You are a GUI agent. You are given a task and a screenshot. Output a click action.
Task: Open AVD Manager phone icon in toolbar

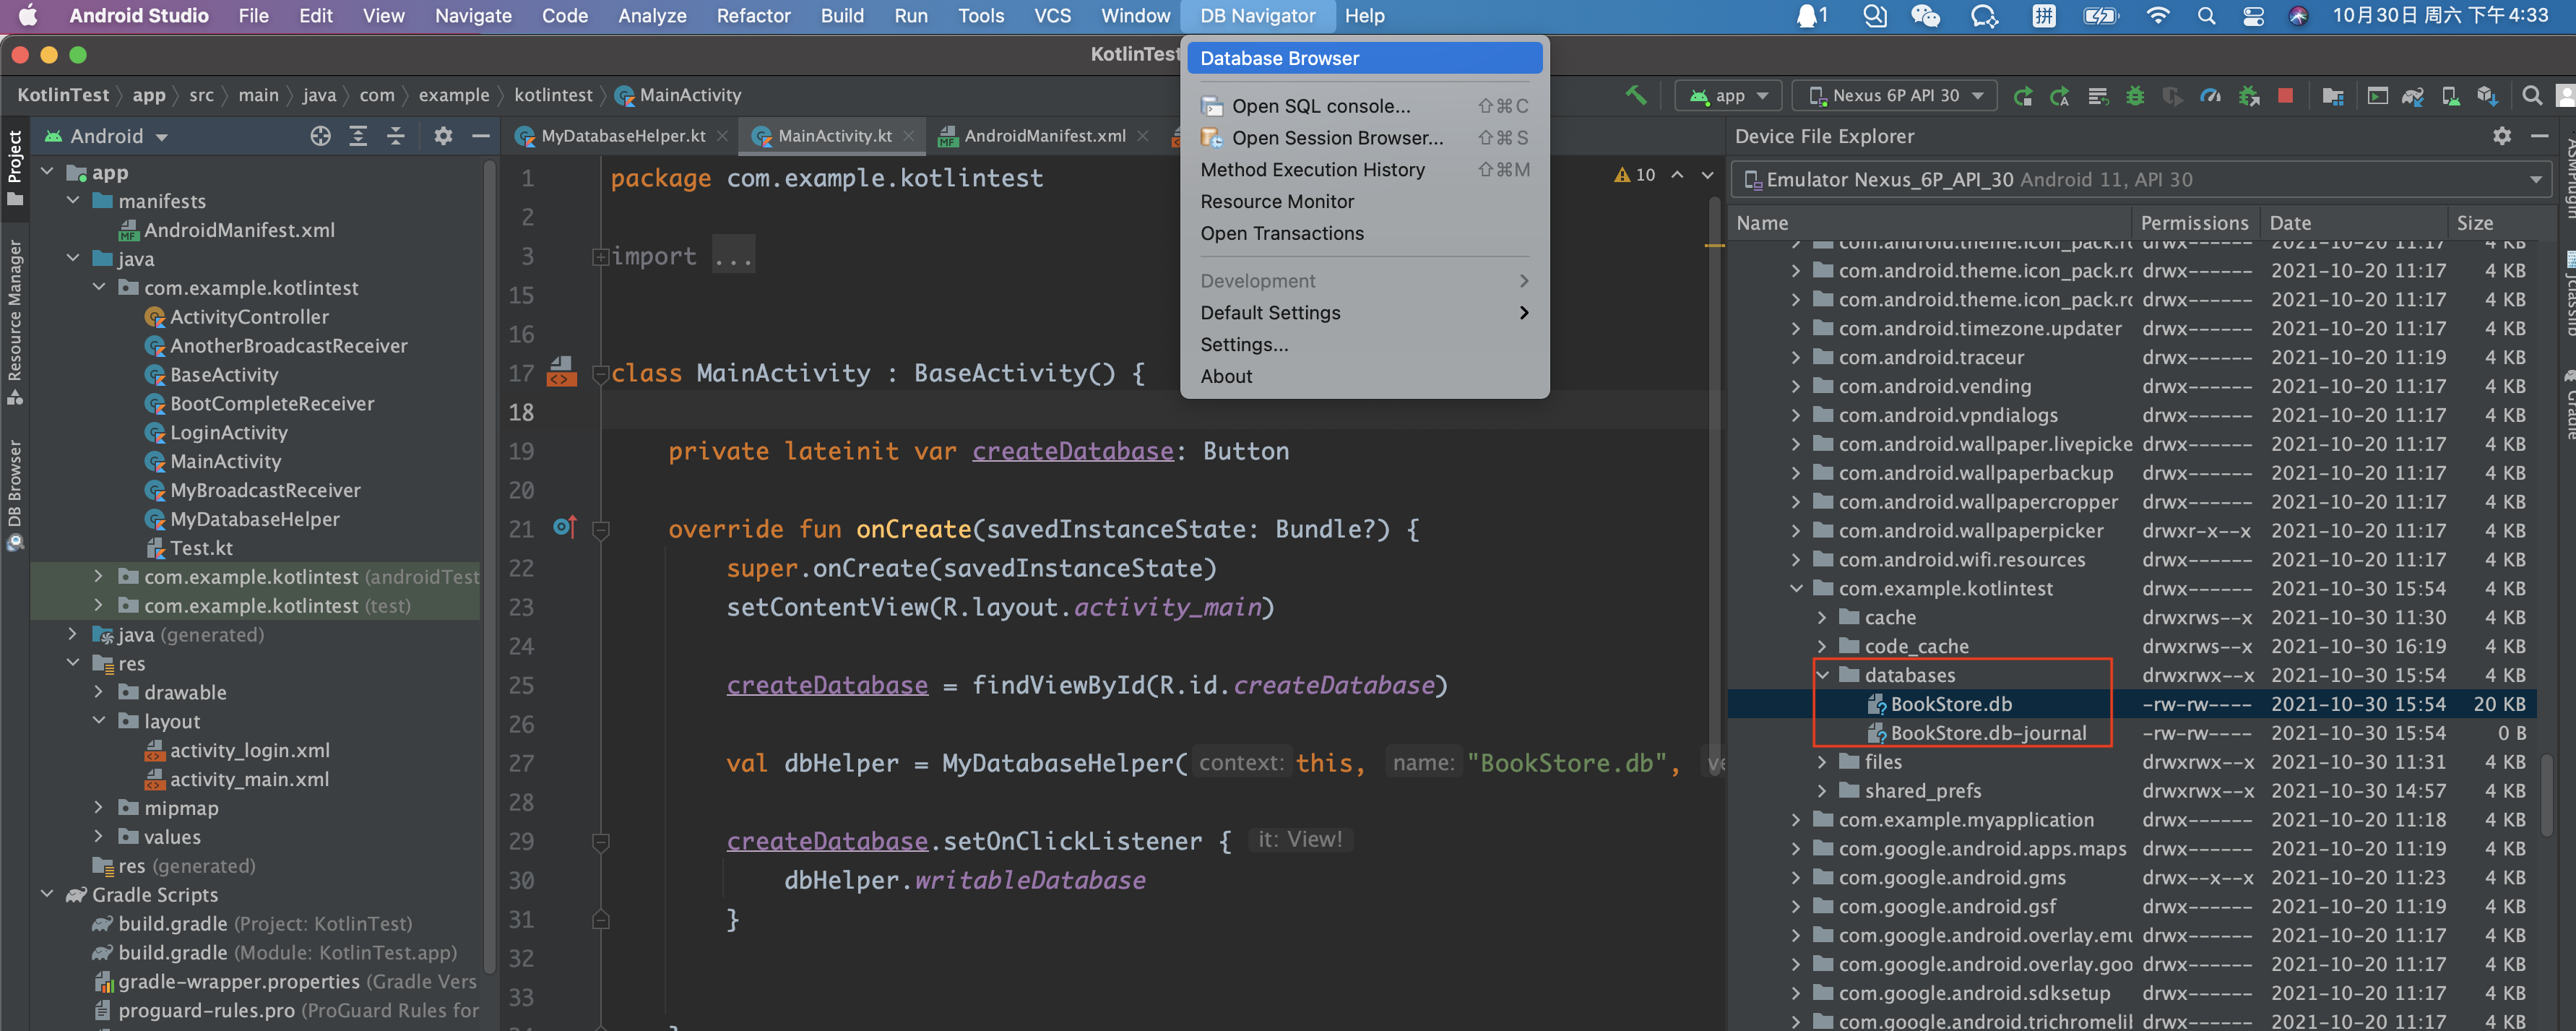point(2450,96)
